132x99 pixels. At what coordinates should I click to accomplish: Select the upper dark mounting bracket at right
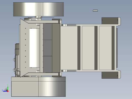(110, 21)
